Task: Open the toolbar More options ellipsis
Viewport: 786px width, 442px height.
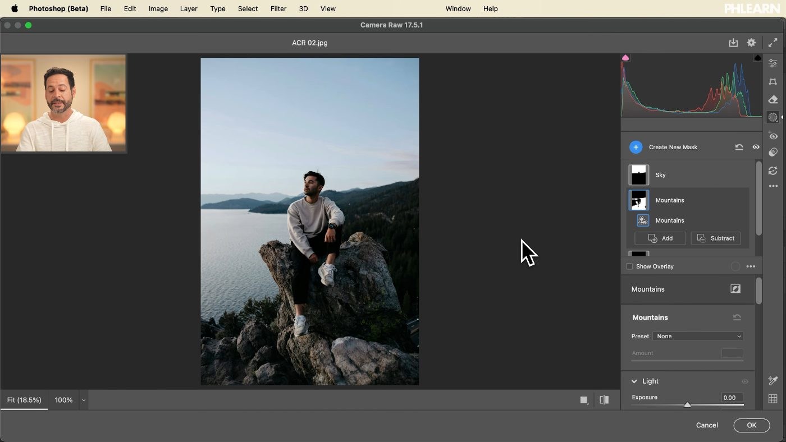Action: point(773,186)
